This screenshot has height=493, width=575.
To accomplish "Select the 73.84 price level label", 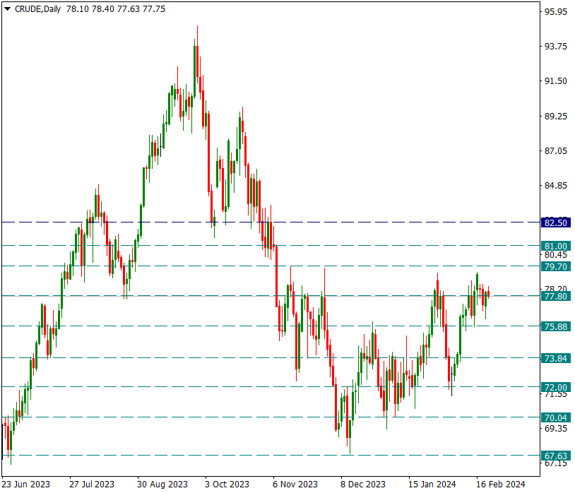I will tap(555, 359).
